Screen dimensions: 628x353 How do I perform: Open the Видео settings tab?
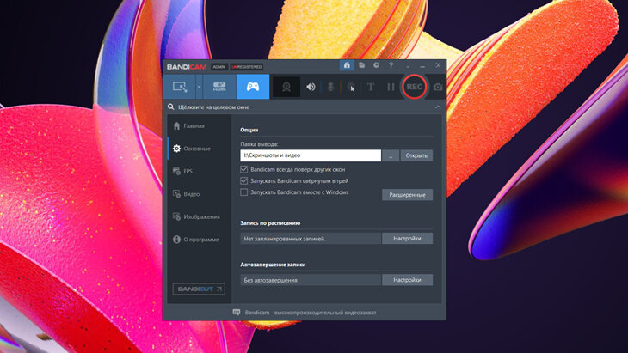(x=190, y=194)
